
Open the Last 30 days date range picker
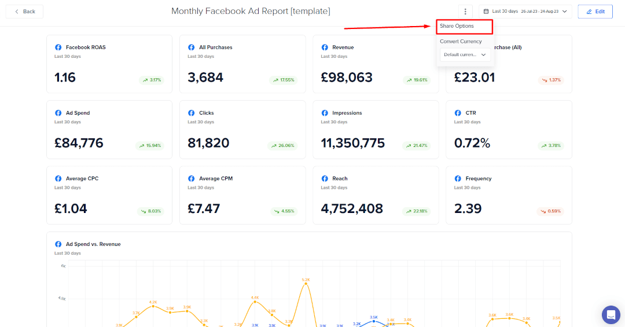(x=525, y=12)
